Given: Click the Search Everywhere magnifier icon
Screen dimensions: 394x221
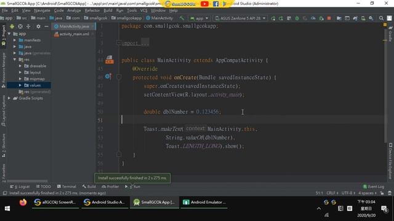Looking at the screenshot, I should (x=381, y=18).
